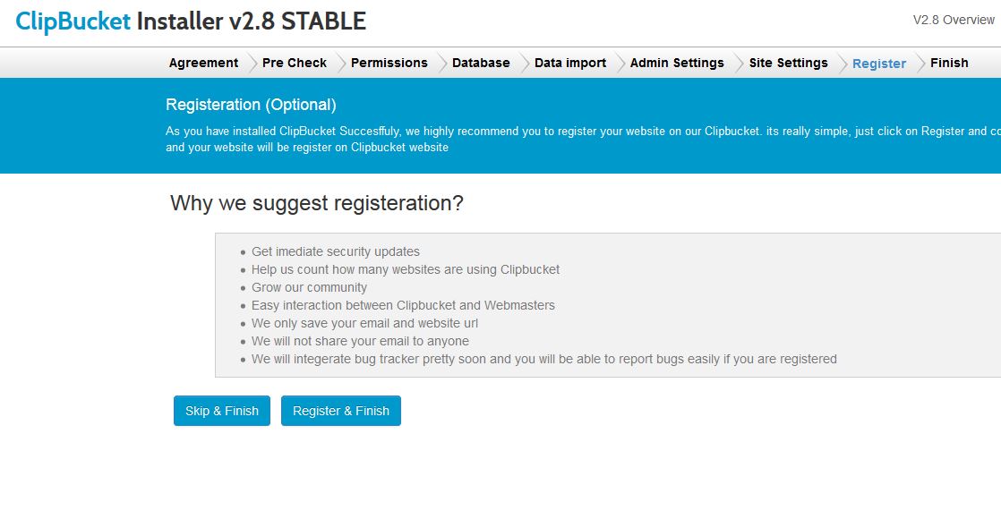This screenshot has width=1001, height=519.
Task: Click the ClipBucket logo text
Action: (73, 21)
